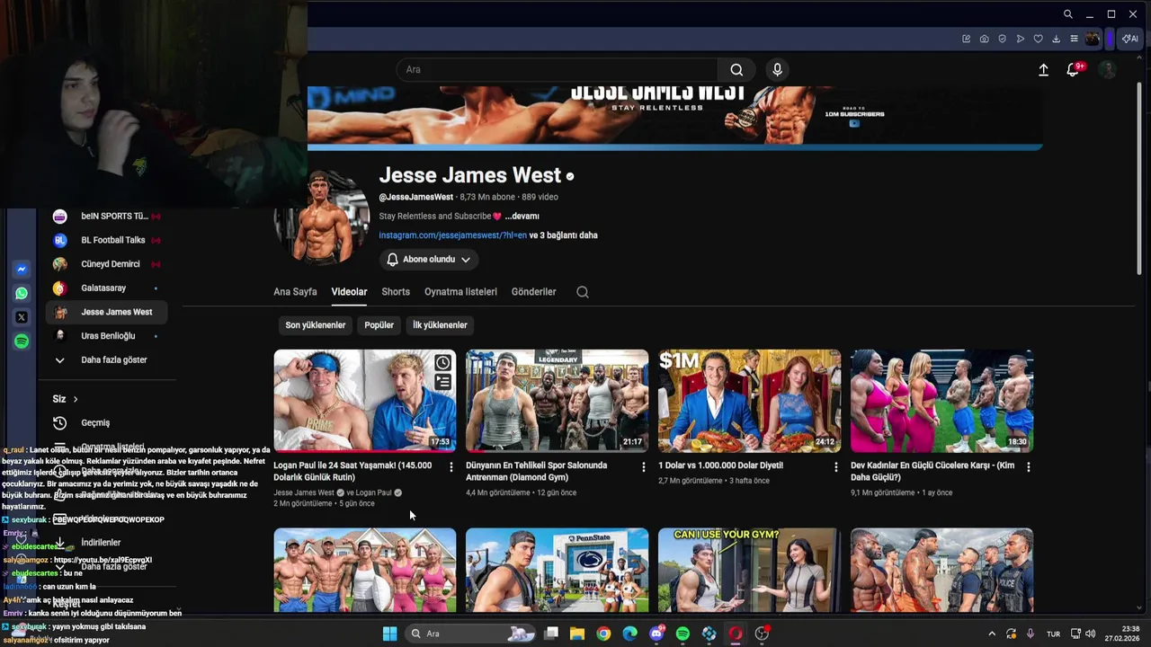Open OBS Studio from the taskbar
Screen dimensions: 1151x647
762,634
